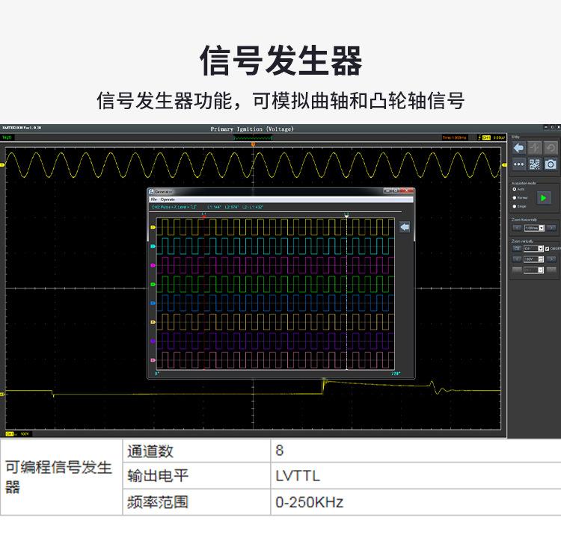Select the Normal acquisition mode

(515, 197)
